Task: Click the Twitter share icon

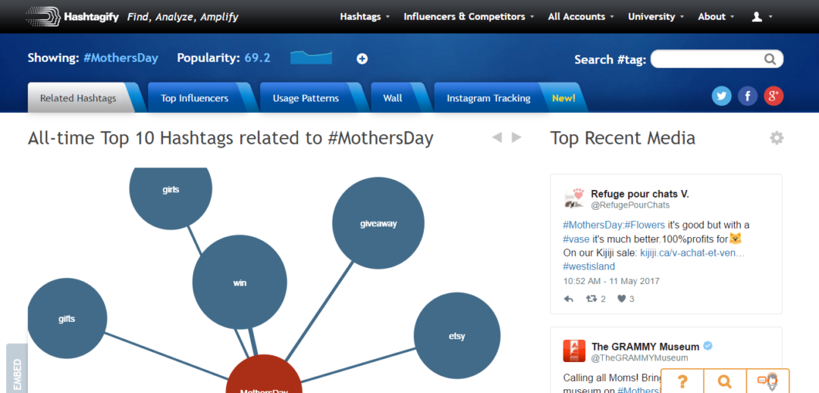Action: [x=721, y=96]
